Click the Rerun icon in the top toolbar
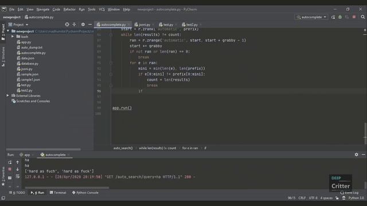The image size is (367, 206). 333,17
